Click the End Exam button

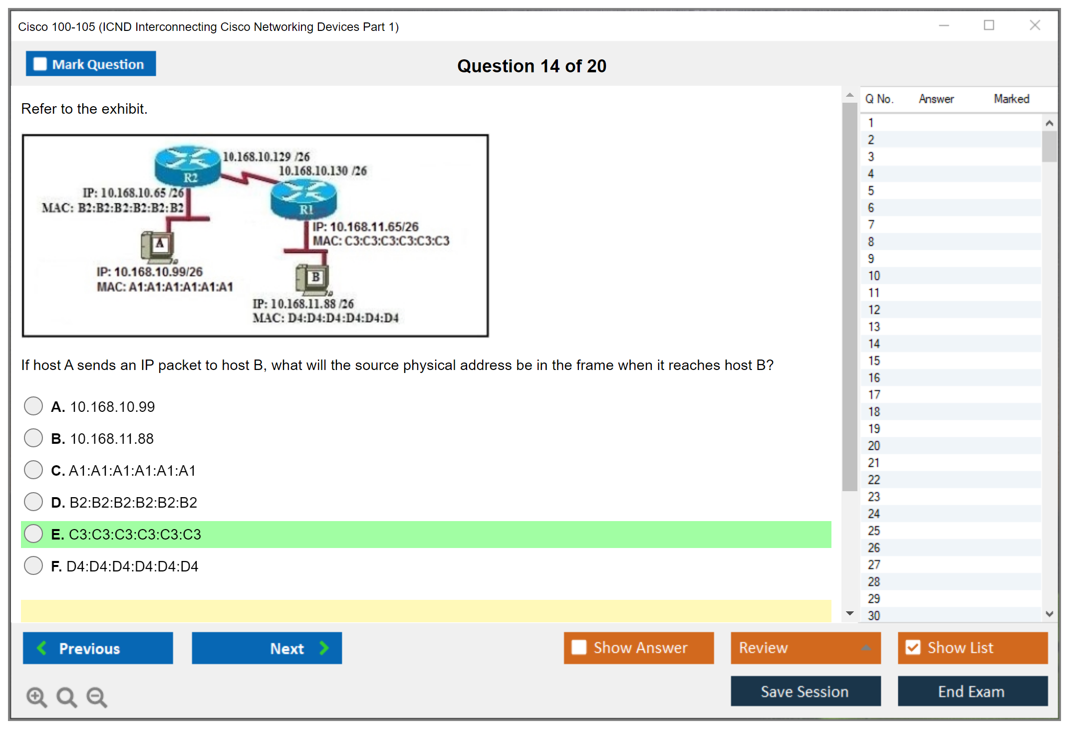pyautogui.click(x=972, y=691)
